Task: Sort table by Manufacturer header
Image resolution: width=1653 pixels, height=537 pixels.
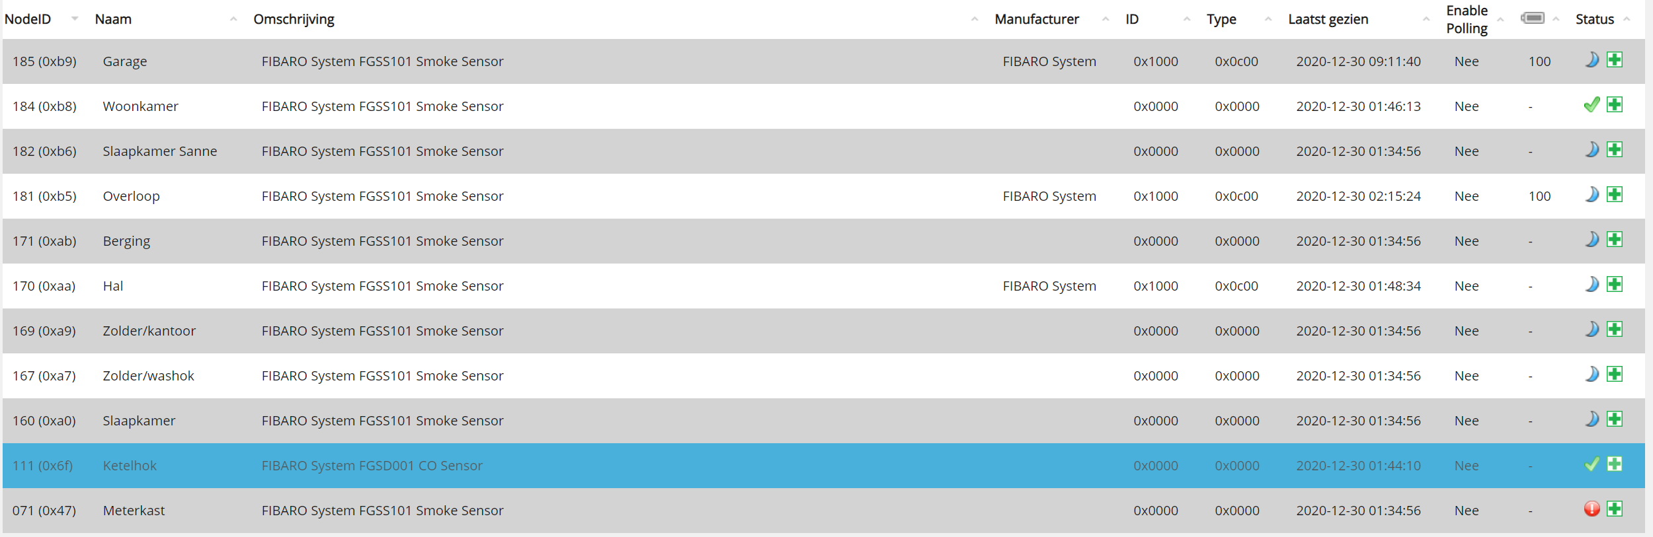Action: click(1036, 19)
